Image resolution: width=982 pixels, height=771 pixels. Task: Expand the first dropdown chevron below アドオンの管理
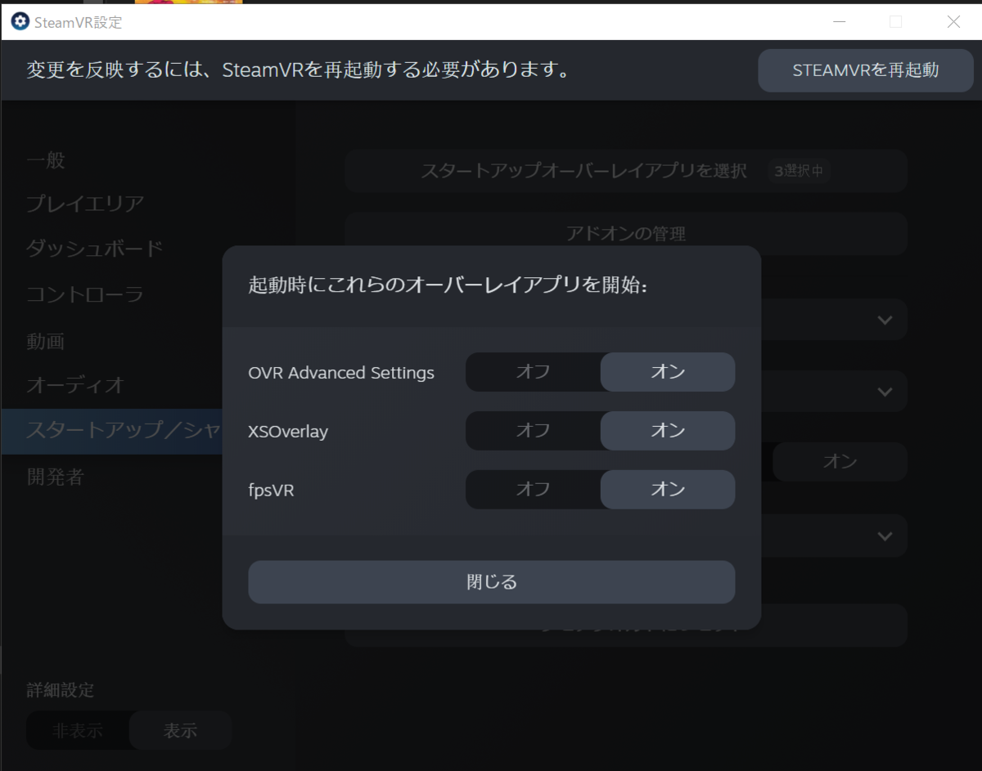pos(885,320)
